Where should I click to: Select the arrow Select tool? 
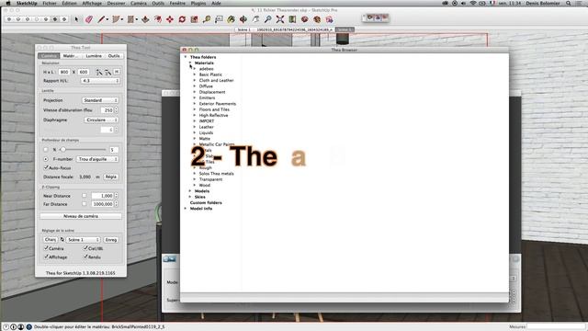(76, 19)
